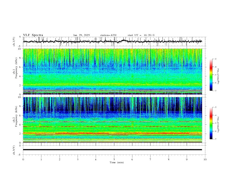The height and width of the screenshot is (179, 231).
Task: Click the ch.3 flat black waveform trace
Action: (x=112, y=150)
